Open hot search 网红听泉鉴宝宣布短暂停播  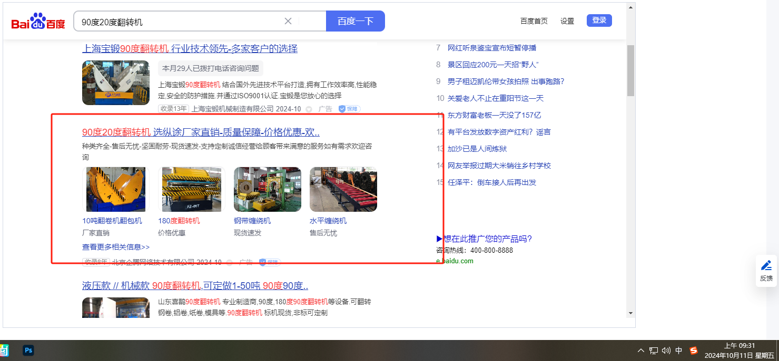(492, 48)
